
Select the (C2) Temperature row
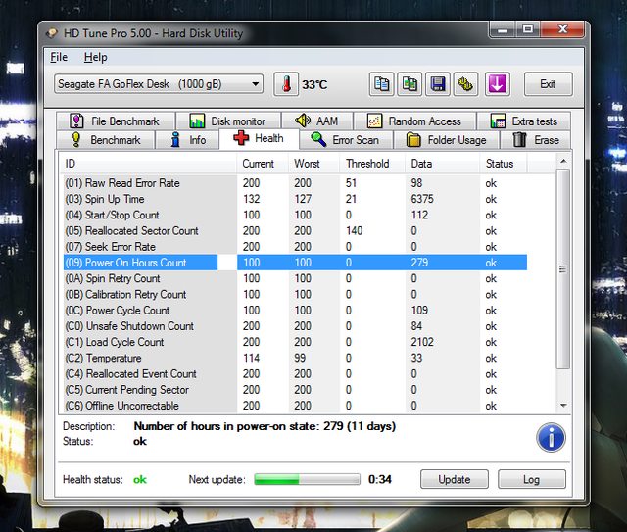pyautogui.click(x=295, y=358)
